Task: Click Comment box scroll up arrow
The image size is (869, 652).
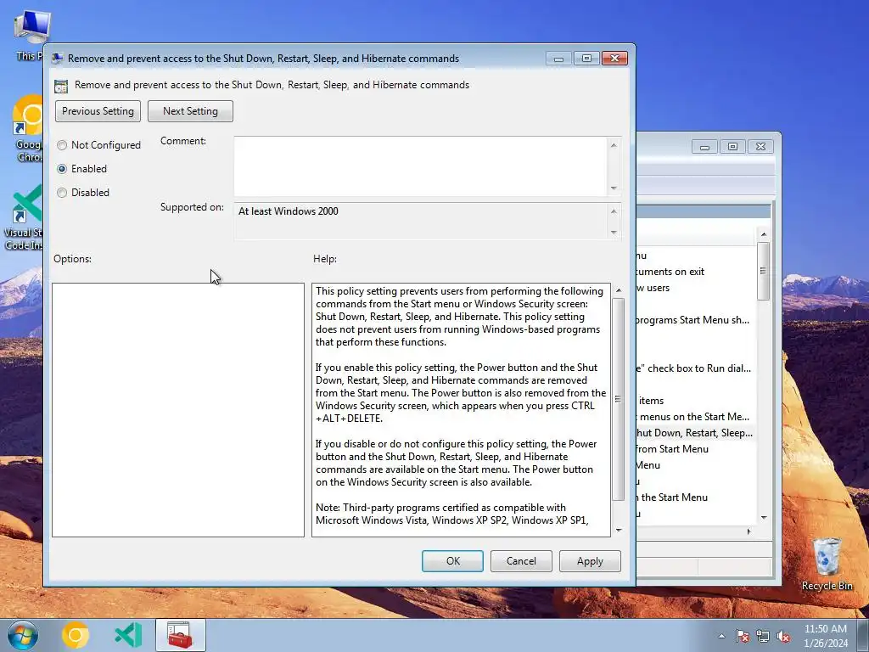Action: pos(614,145)
